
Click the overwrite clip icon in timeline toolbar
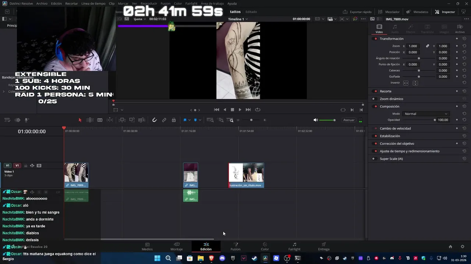tap(132, 120)
